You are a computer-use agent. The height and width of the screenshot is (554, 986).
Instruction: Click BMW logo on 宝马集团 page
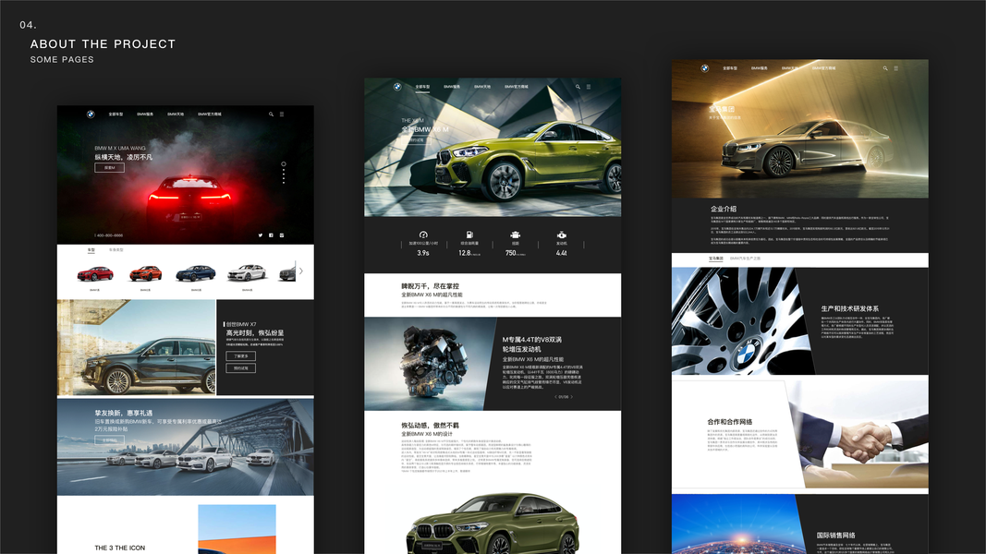(x=705, y=68)
